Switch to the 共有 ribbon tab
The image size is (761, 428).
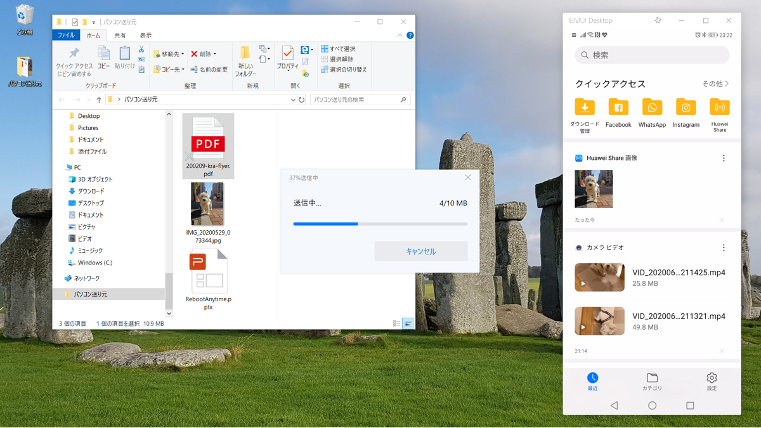(120, 36)
